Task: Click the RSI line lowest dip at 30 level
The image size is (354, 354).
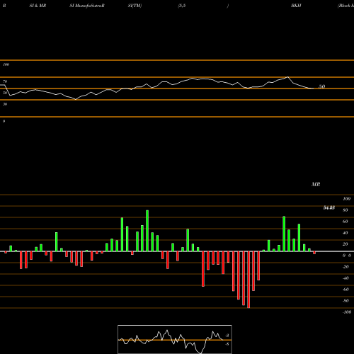Action: (x=76, y=99)
